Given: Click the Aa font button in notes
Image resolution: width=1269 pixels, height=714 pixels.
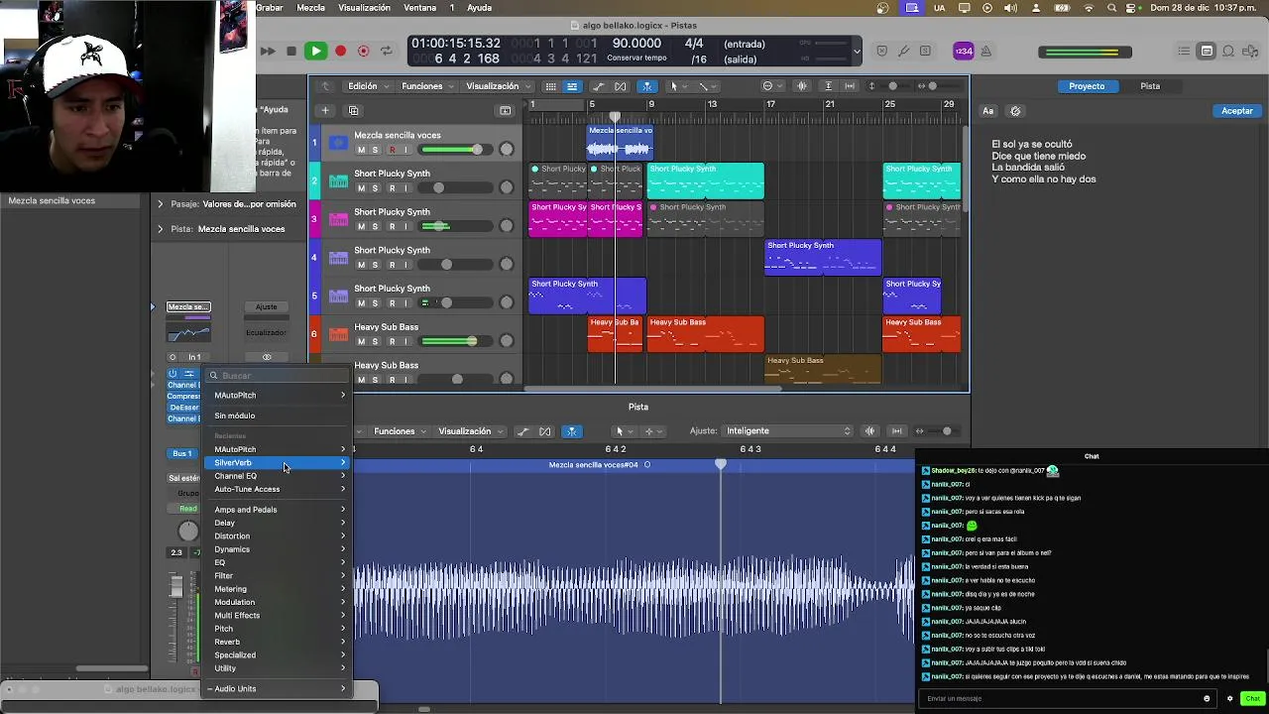Looking at the screenshot, I should point(988,111).
